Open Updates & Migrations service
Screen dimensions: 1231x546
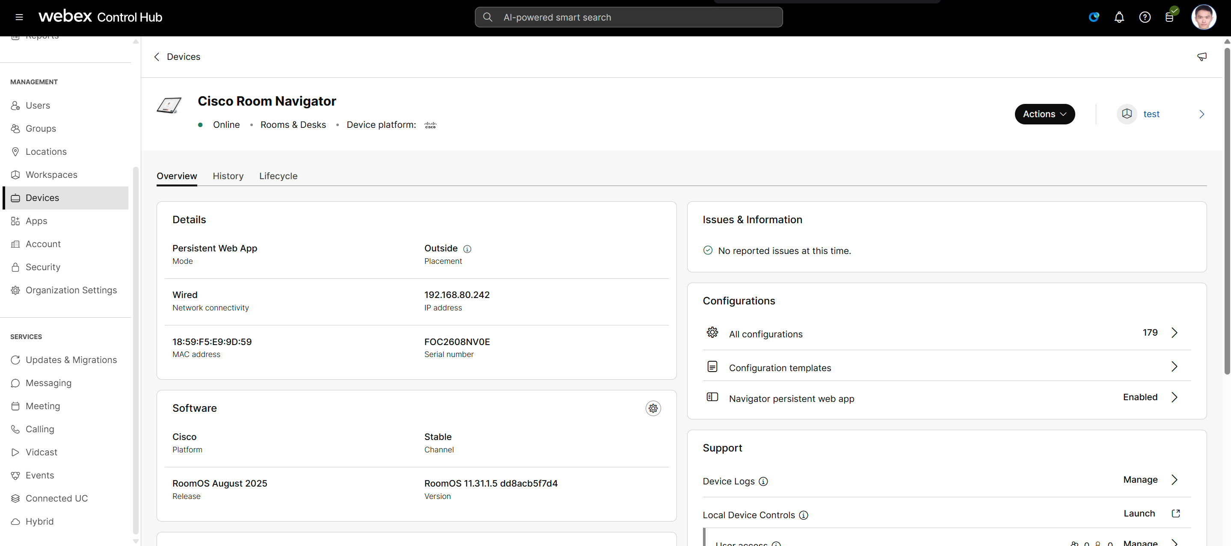pos(65,360)
